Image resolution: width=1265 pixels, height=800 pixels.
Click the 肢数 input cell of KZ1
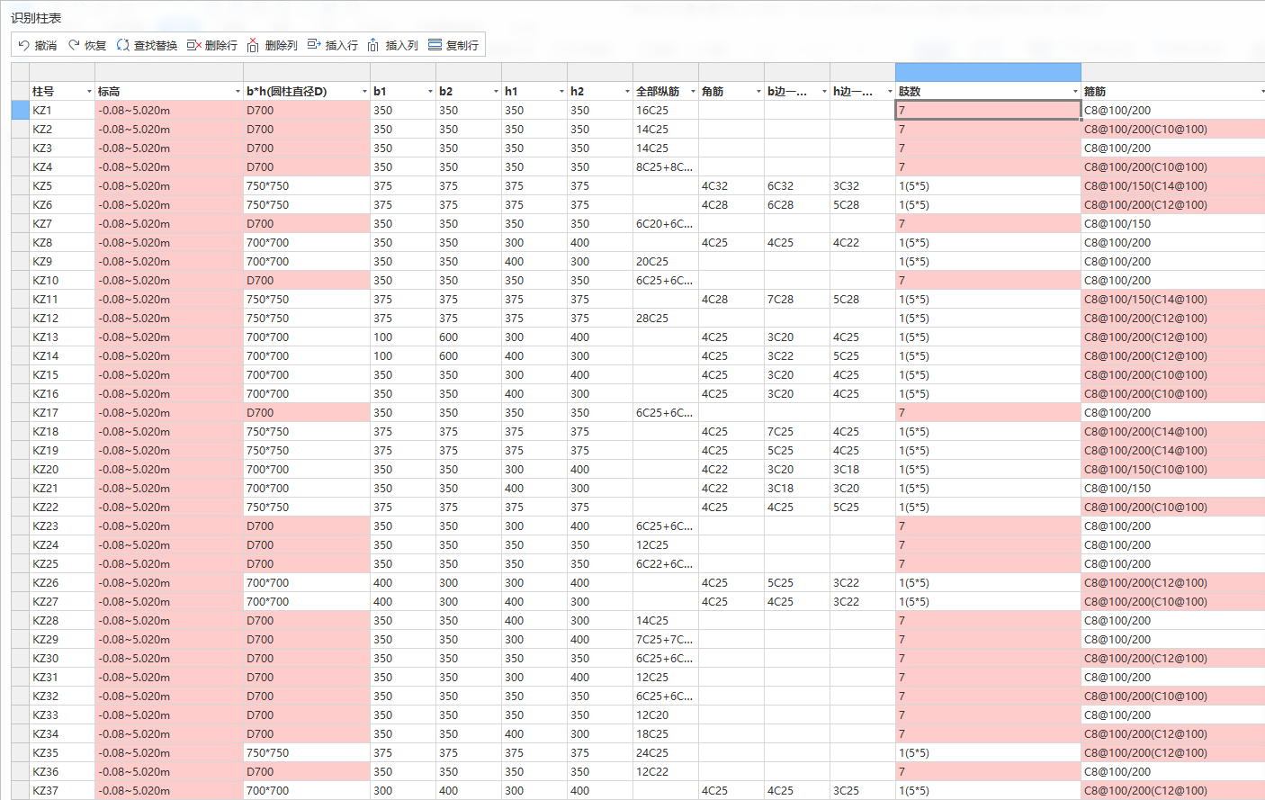click(x=988, y=110)
